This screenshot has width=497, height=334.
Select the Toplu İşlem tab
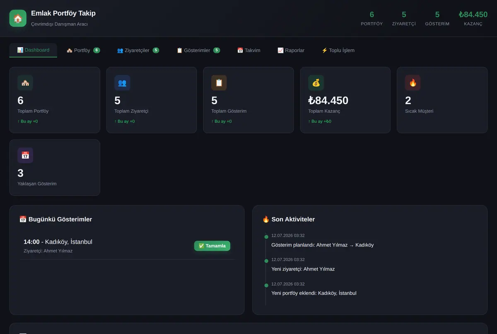click(x=338, y=50)
